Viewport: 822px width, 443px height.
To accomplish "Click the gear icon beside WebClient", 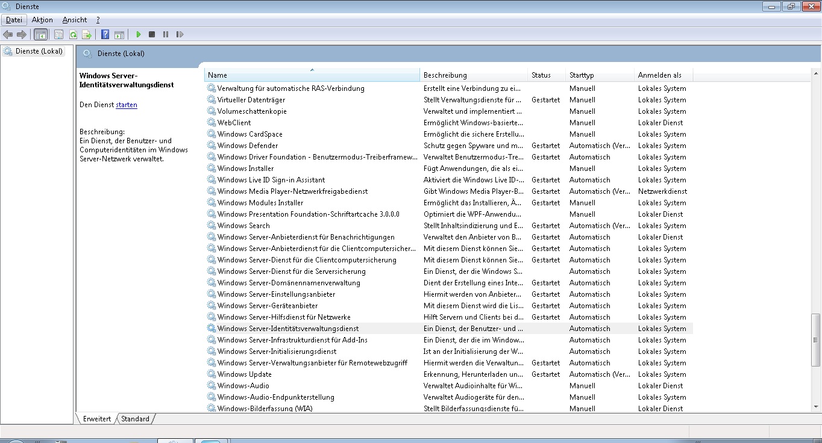I will (x=211, y=123).
